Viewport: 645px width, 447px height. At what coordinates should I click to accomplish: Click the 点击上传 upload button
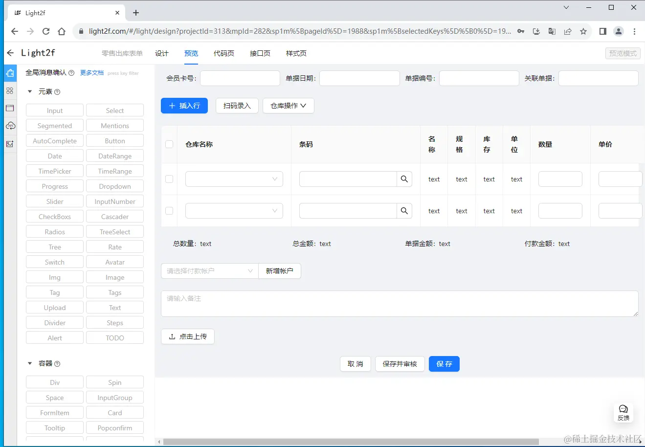[188, 336]
